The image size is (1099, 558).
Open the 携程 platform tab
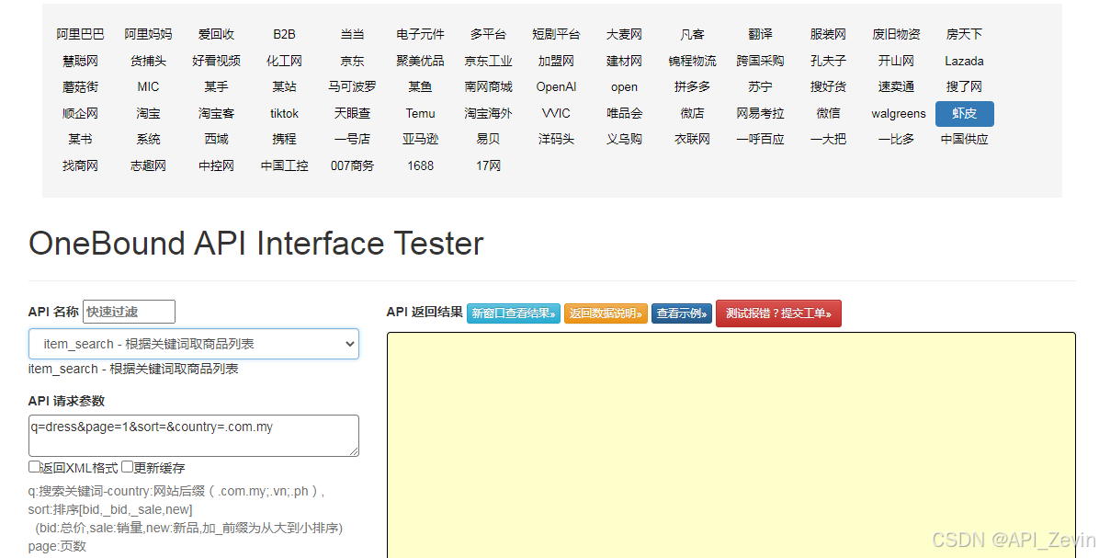click(x=284, y=140)
